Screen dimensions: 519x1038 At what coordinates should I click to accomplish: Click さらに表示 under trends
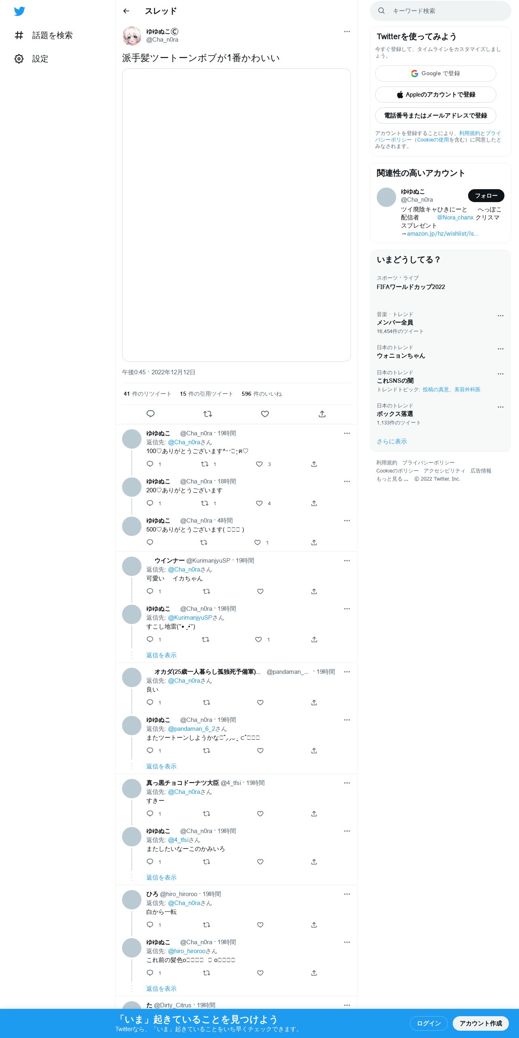(392, 441)
